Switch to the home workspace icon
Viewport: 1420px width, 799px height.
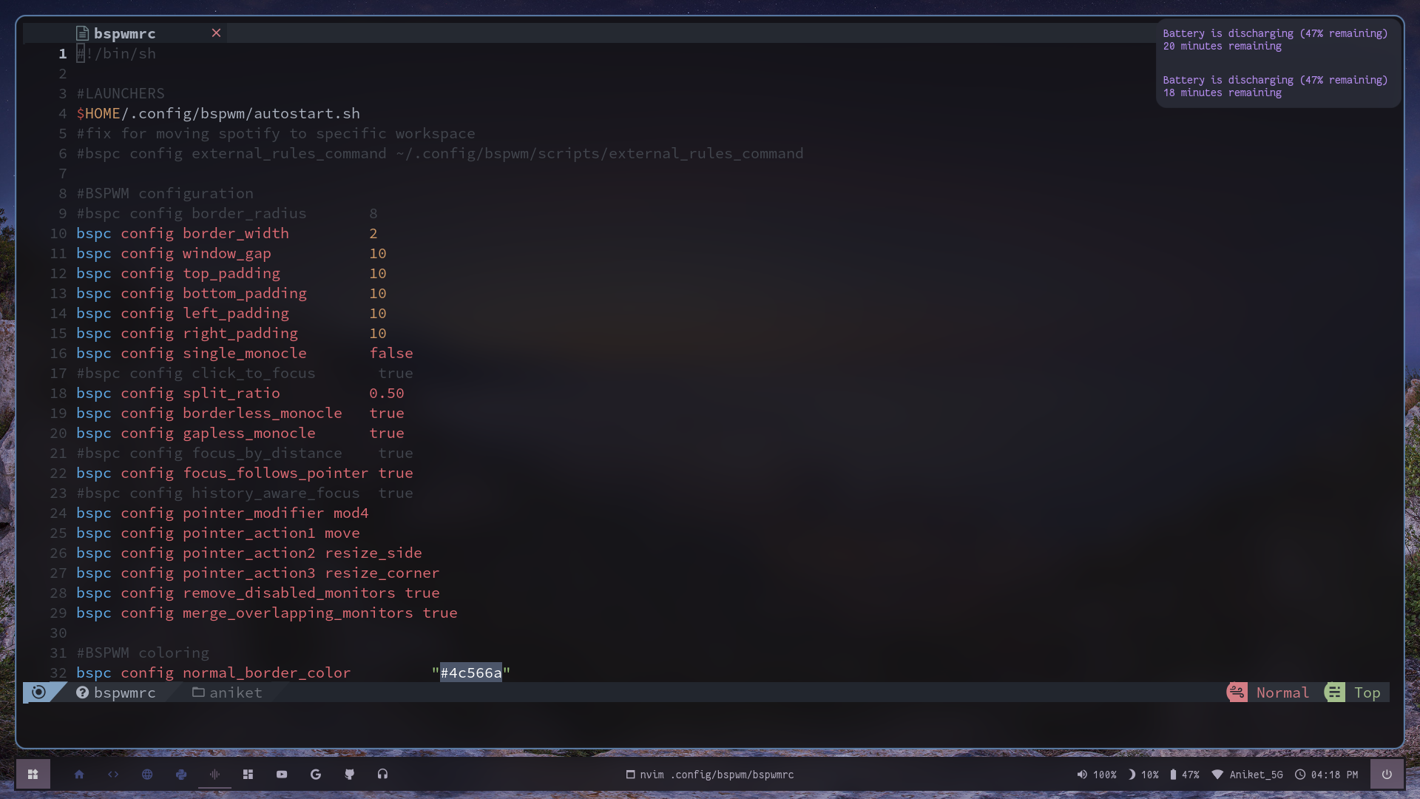79,775
